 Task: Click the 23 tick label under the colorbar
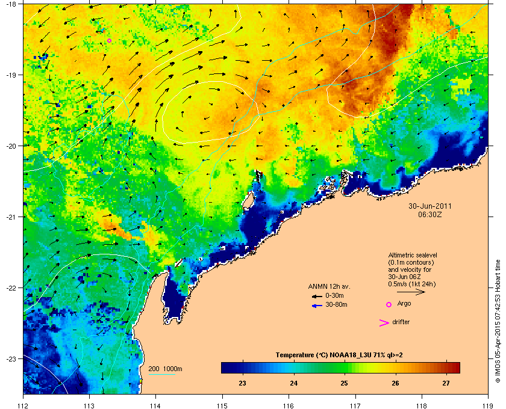pos(242,383)
